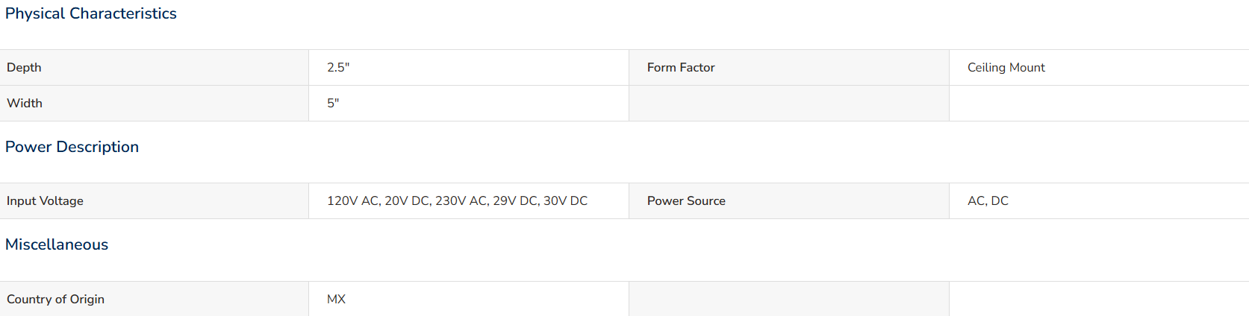Click the empty cell beside Width value

tap(789, 103)
